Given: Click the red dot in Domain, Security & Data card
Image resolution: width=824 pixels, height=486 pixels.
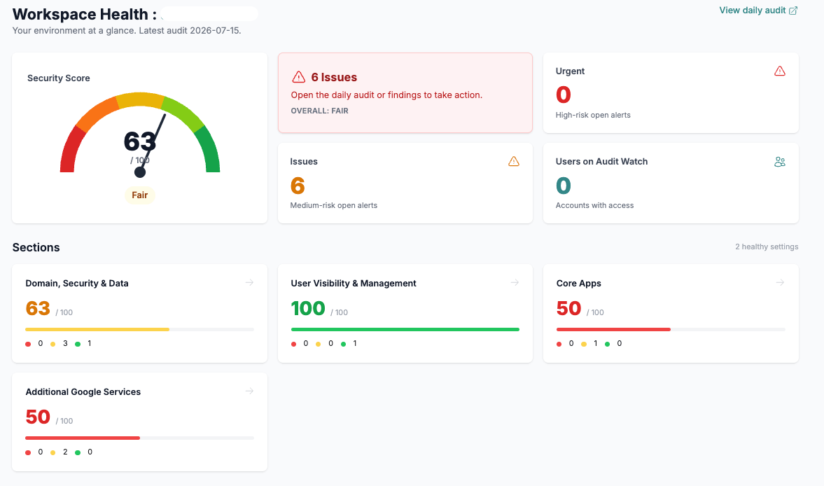Looking at the screenshot, I should 28,344.
